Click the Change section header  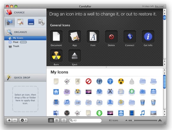click(x=25, y=12)
